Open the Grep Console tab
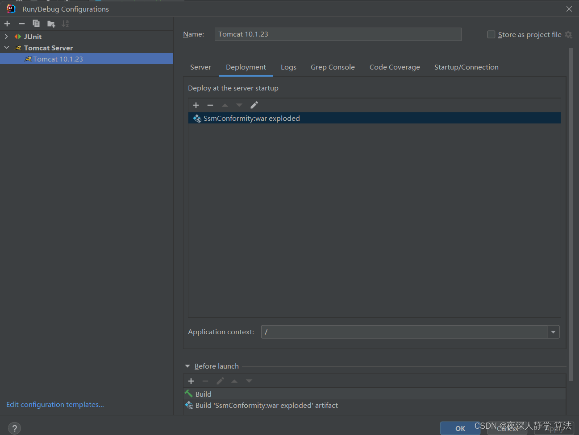 click(x=333, y=67)
